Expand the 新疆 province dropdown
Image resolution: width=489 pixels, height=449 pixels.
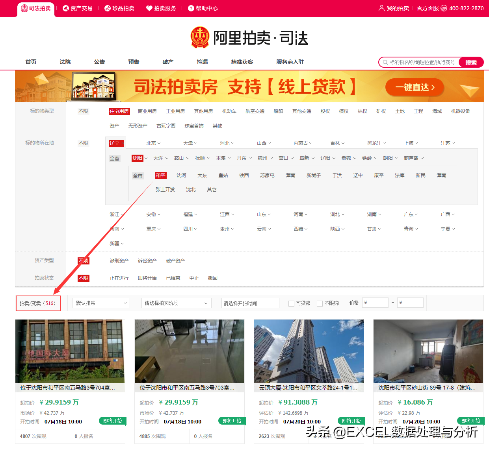tap(117, 244)
